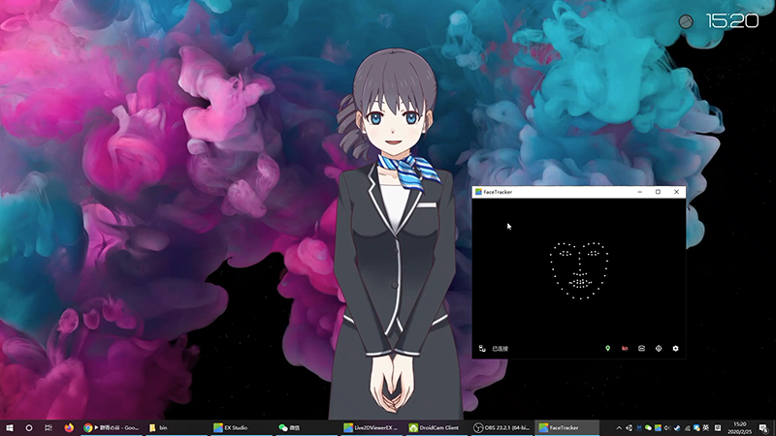Open FaceTracker settings gear
776x436 pixels.
click(675, 349)
